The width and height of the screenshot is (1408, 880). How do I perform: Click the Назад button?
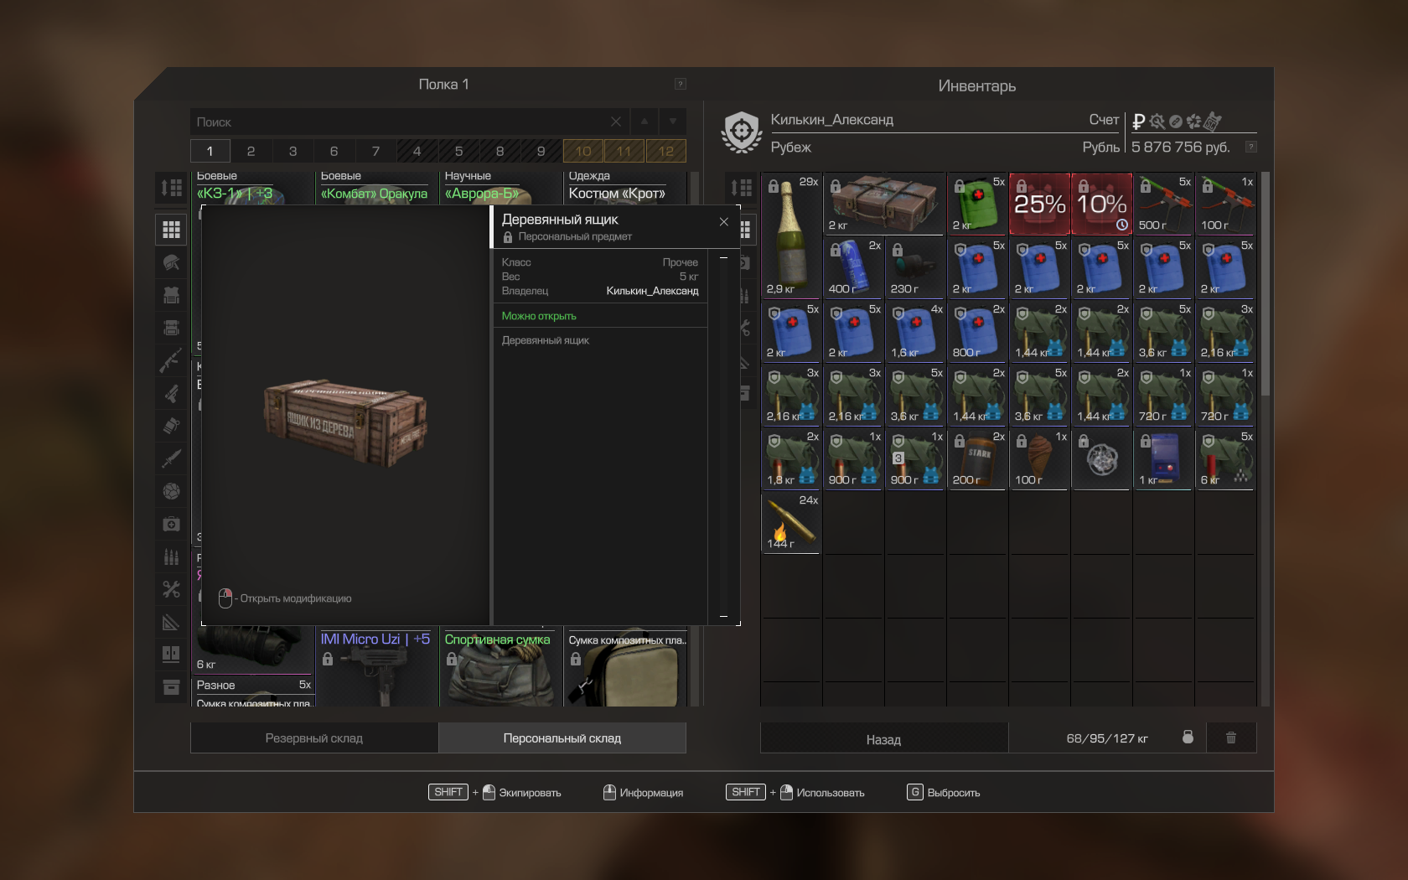pyautogui.click(x=883, y=738)
